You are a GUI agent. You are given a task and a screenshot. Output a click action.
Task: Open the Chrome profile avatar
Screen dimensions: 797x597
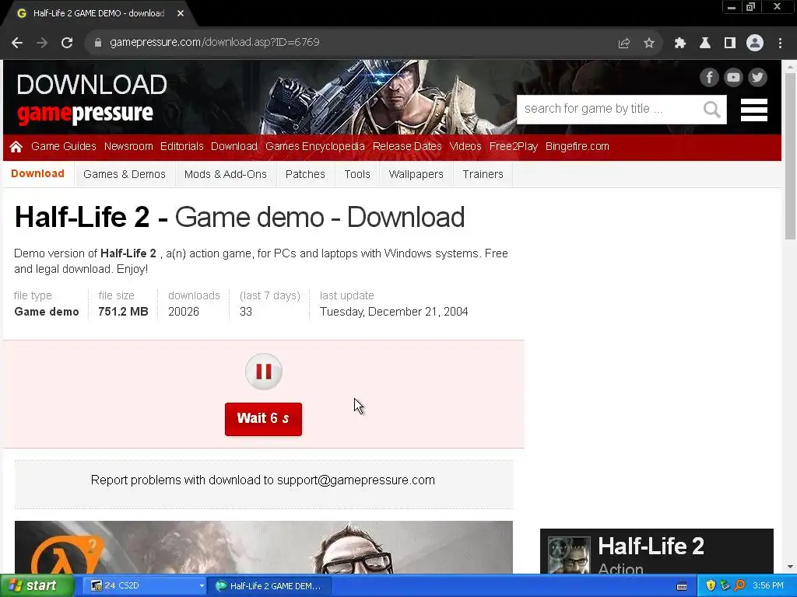click(x=755, y=43)
